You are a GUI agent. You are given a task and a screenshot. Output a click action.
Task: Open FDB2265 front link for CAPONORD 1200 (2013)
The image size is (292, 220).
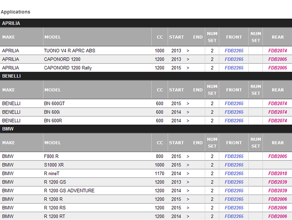tap(234, 59)
